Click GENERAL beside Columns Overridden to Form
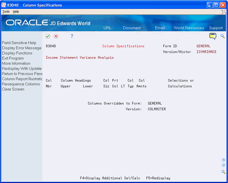 point(155,103)
